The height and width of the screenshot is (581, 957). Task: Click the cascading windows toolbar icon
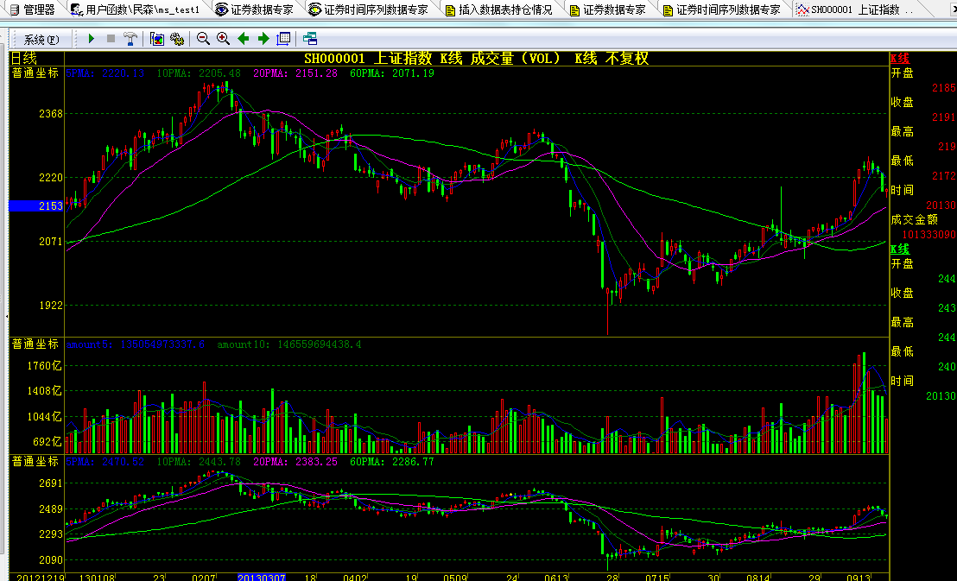pyautogui.click(x=310, y=39)
